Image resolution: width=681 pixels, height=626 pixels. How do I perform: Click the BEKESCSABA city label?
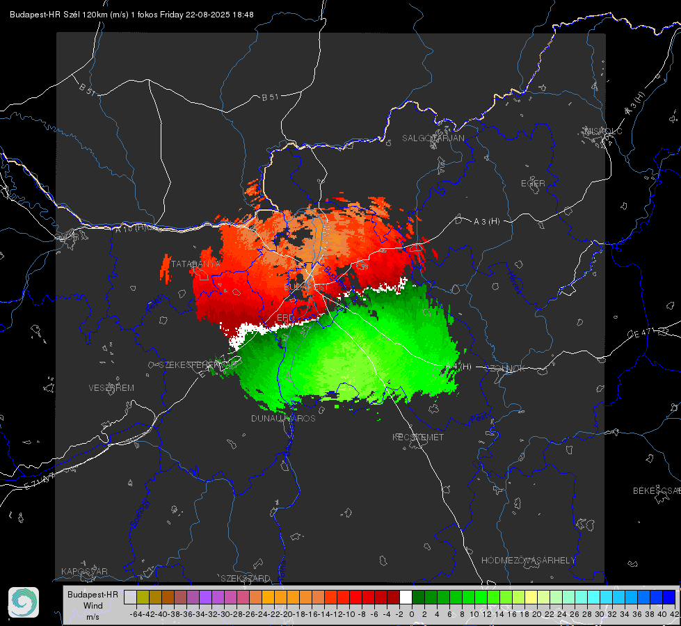click(657, 490)
